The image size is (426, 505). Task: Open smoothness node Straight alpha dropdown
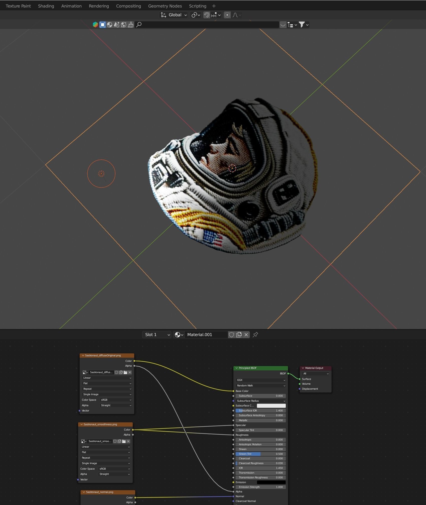[114, 474]
